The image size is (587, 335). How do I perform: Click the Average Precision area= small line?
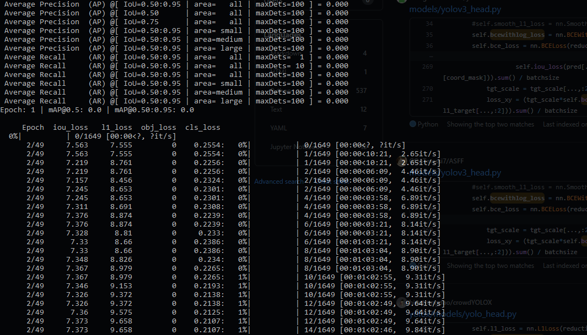(176, 31)
